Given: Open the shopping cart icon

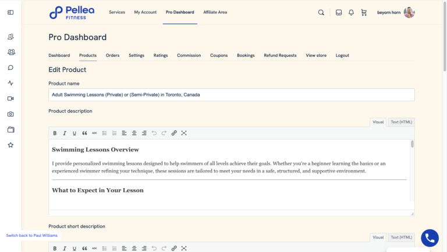Looking at the screenshot, I should click(x=364, y=13).
